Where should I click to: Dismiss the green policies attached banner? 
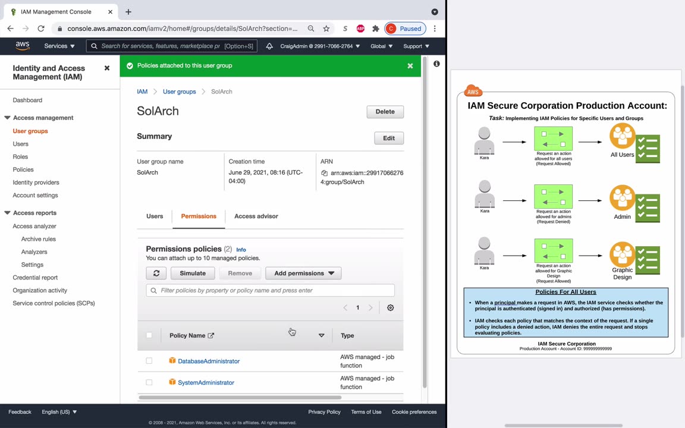coord(410,66)
